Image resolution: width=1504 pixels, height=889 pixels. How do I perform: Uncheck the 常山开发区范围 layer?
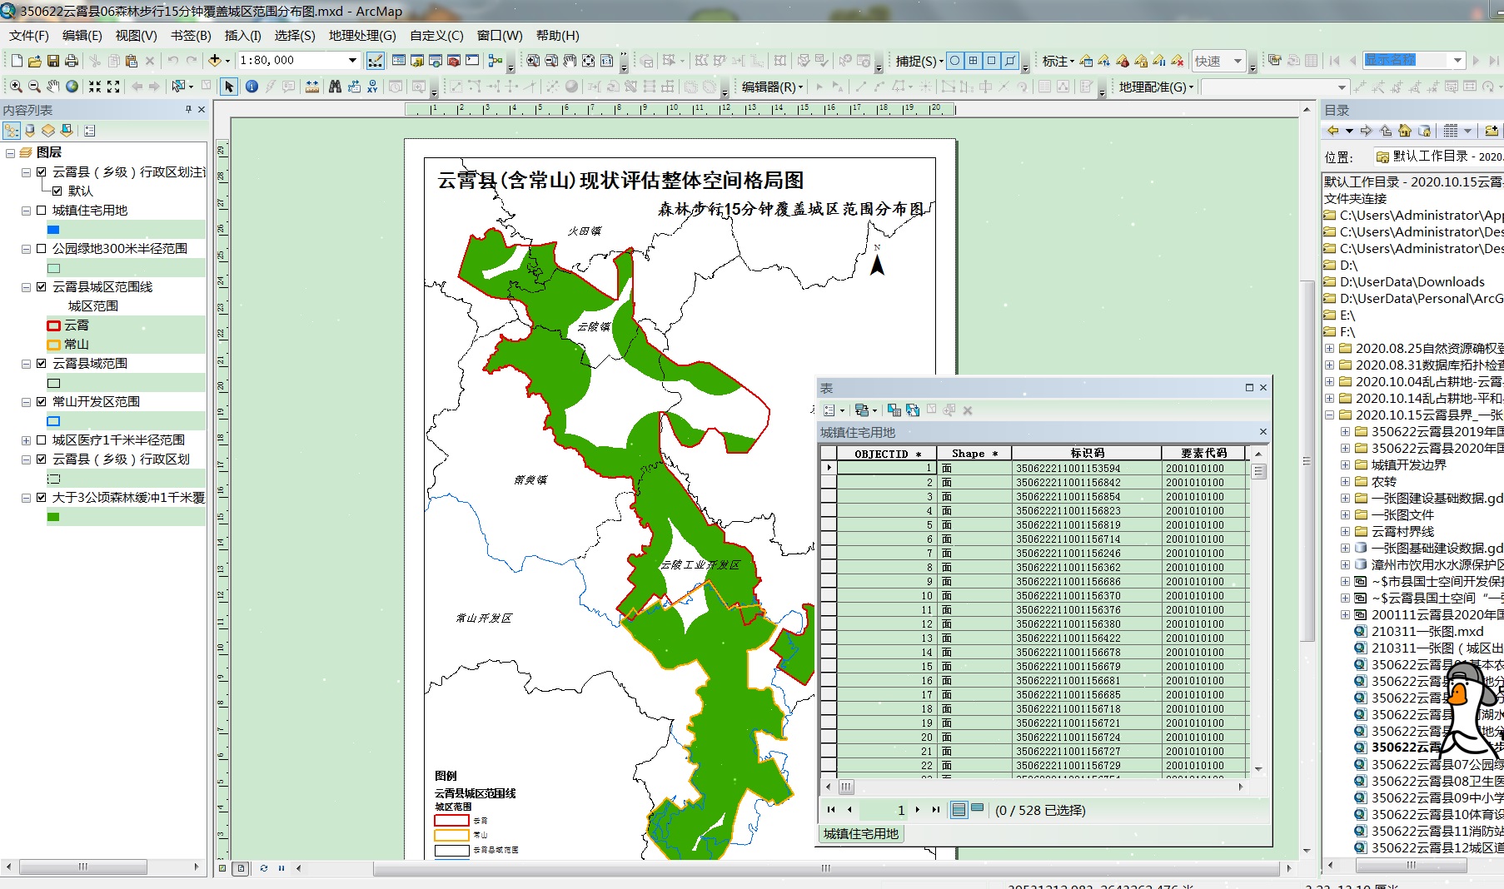[x=41, y=402]
